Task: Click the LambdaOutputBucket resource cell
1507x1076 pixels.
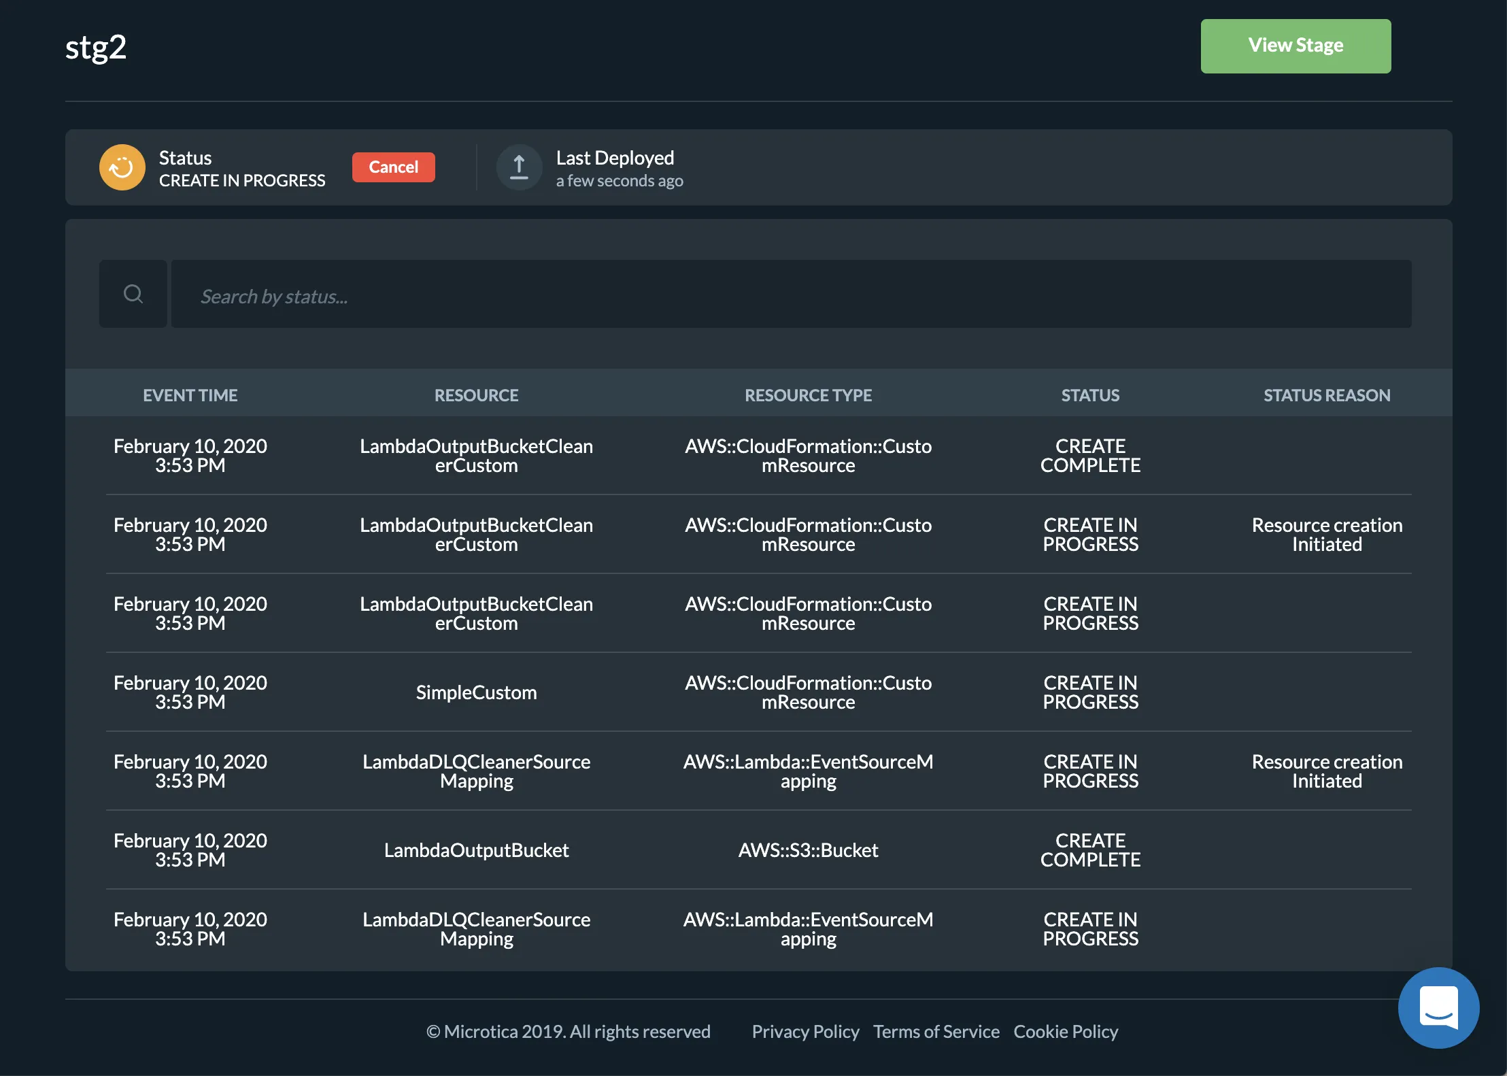Action: 477,850
